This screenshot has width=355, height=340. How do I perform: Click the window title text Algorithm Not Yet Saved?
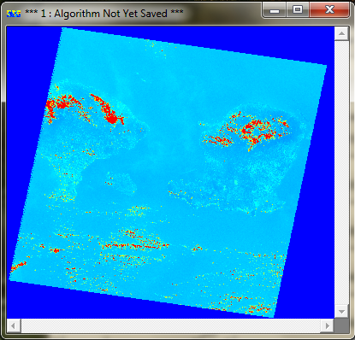pos(110,14)
